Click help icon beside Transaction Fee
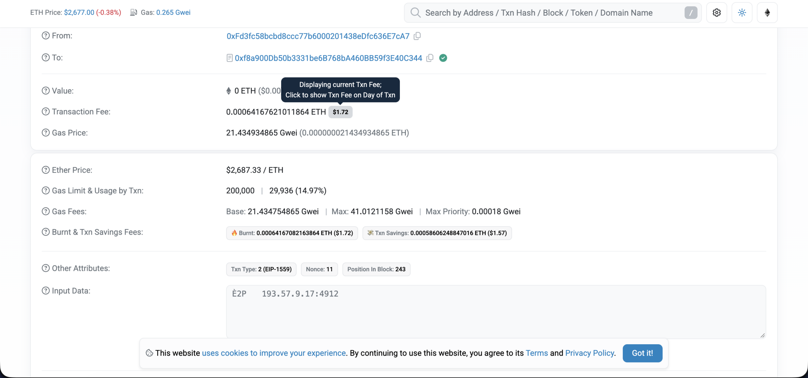 (46, 112)
